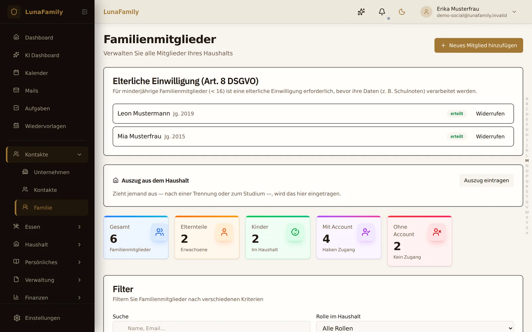532x332 pixels.
Task: Click into the Suche Name, Email field
Action: click(x=211, y=327)
